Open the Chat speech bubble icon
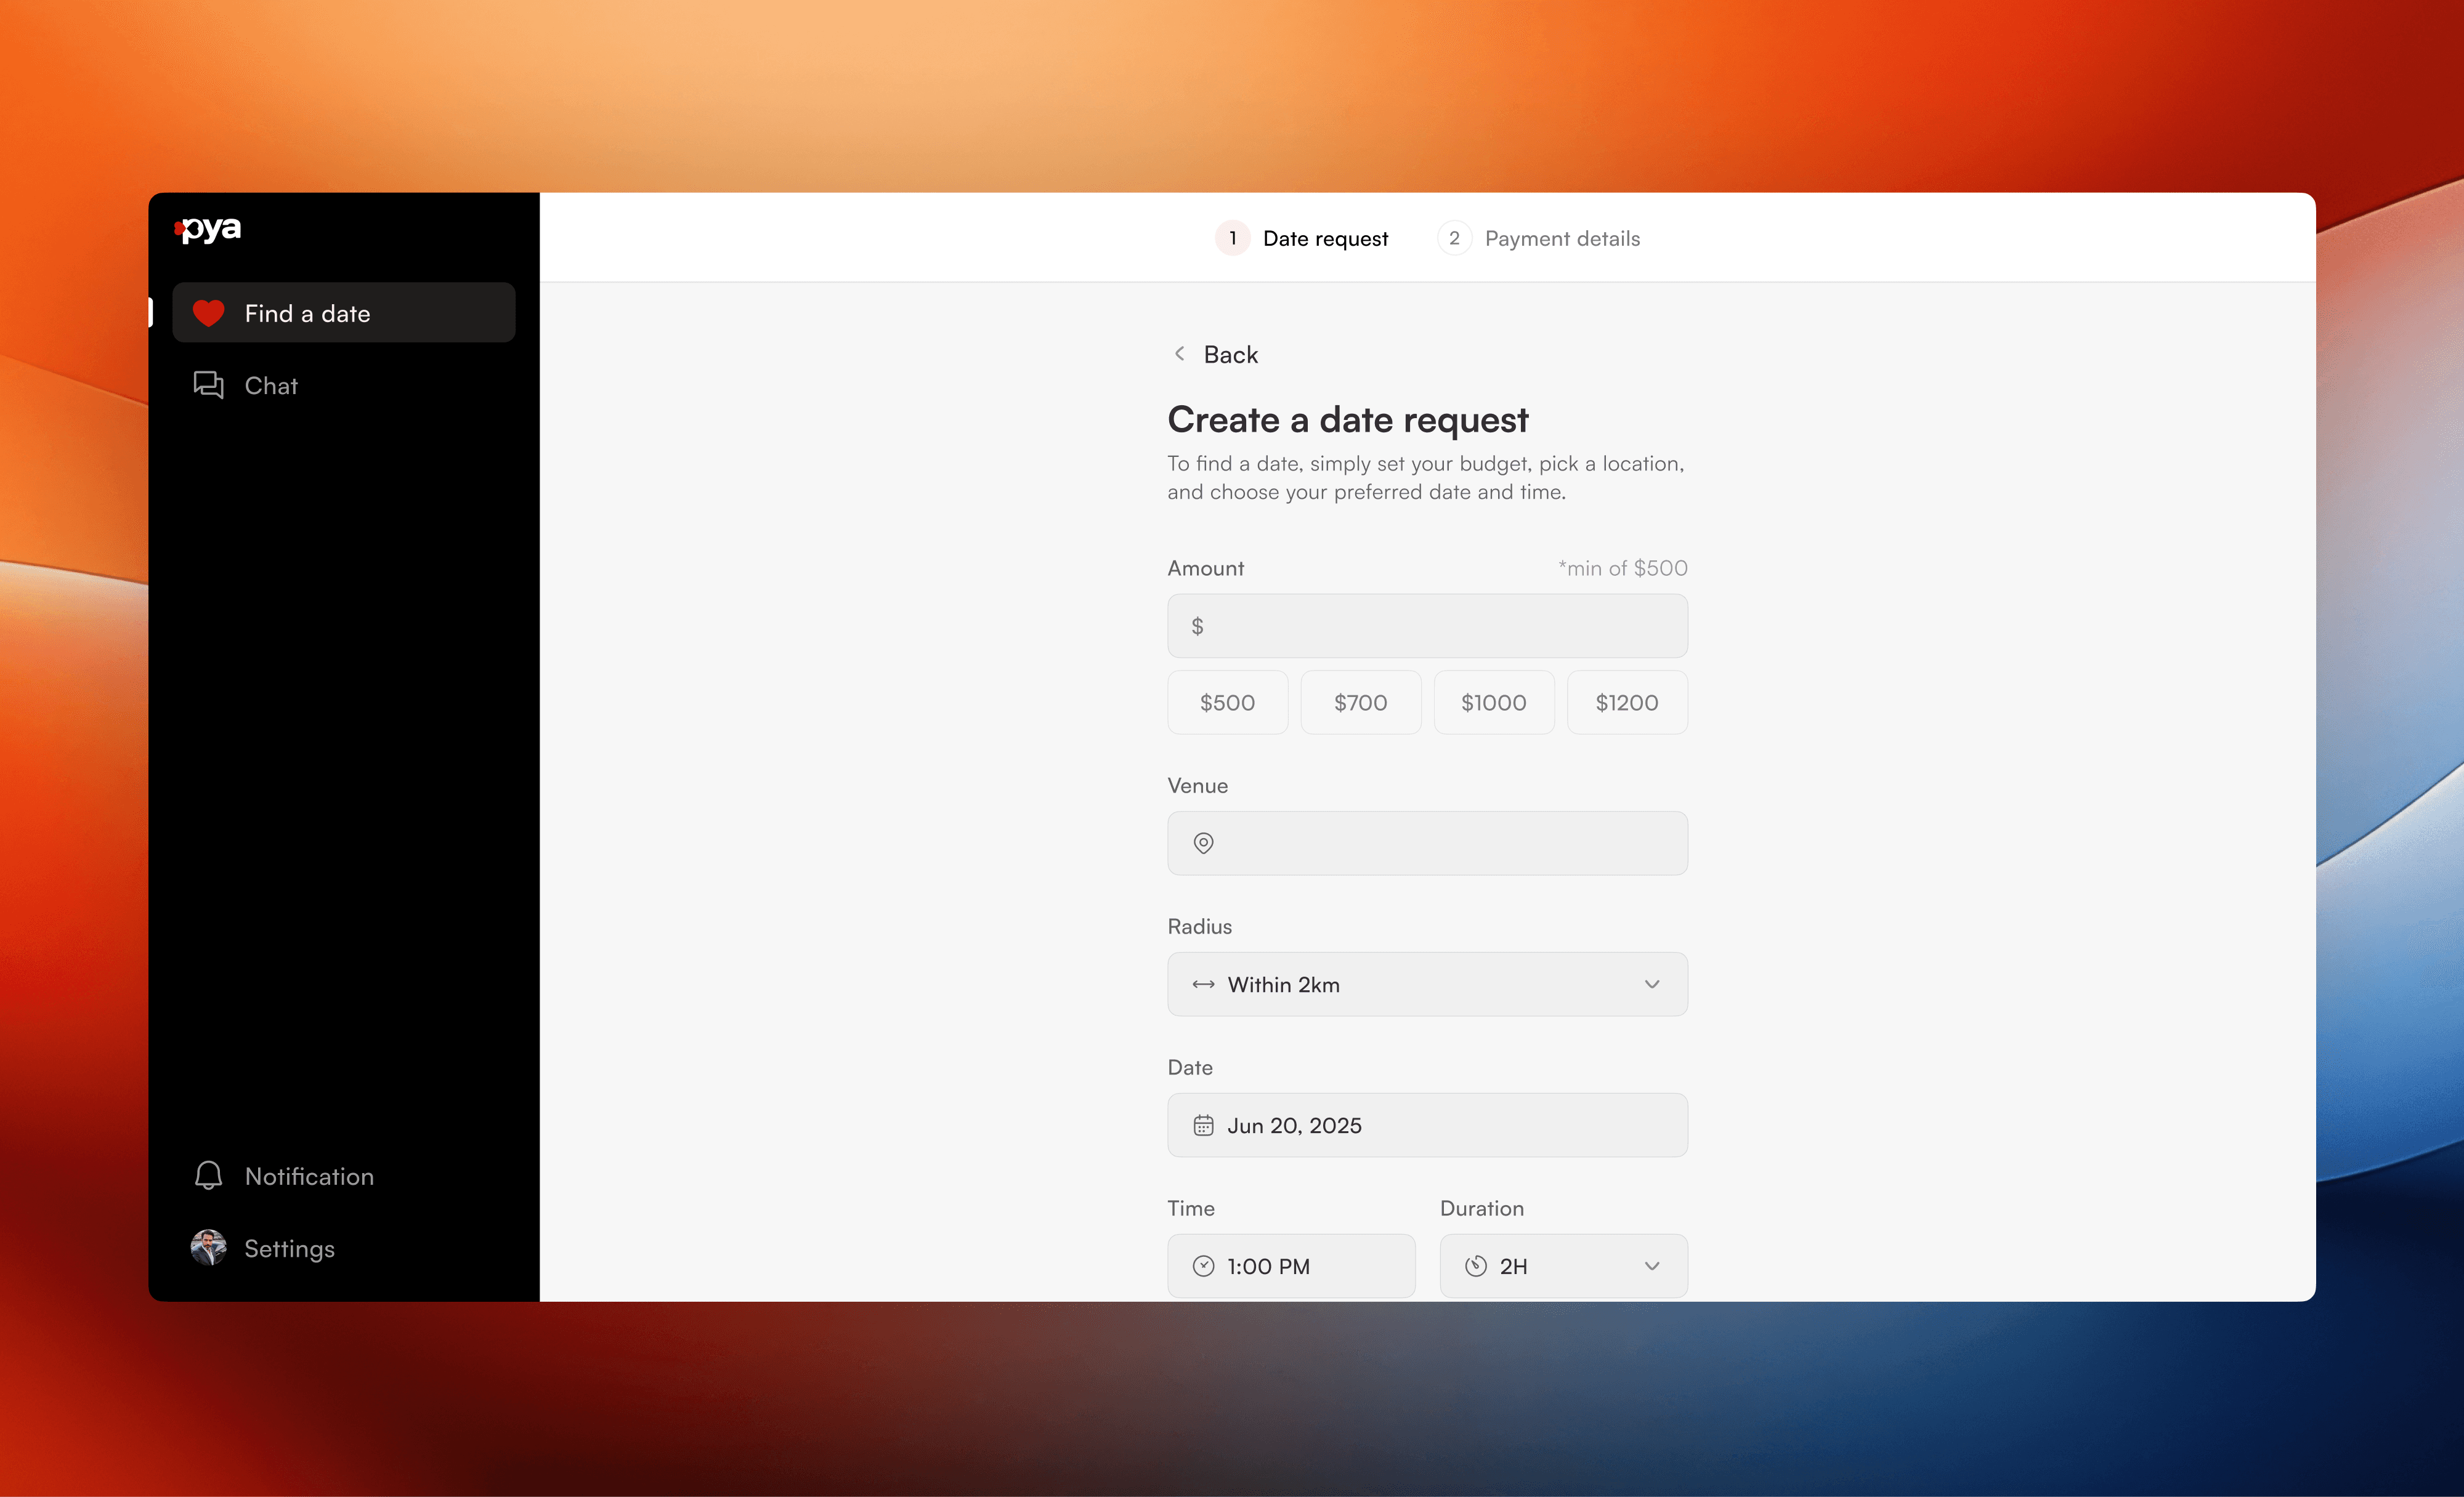This screenshot has width=2464, height=1497. click(208, 385)
